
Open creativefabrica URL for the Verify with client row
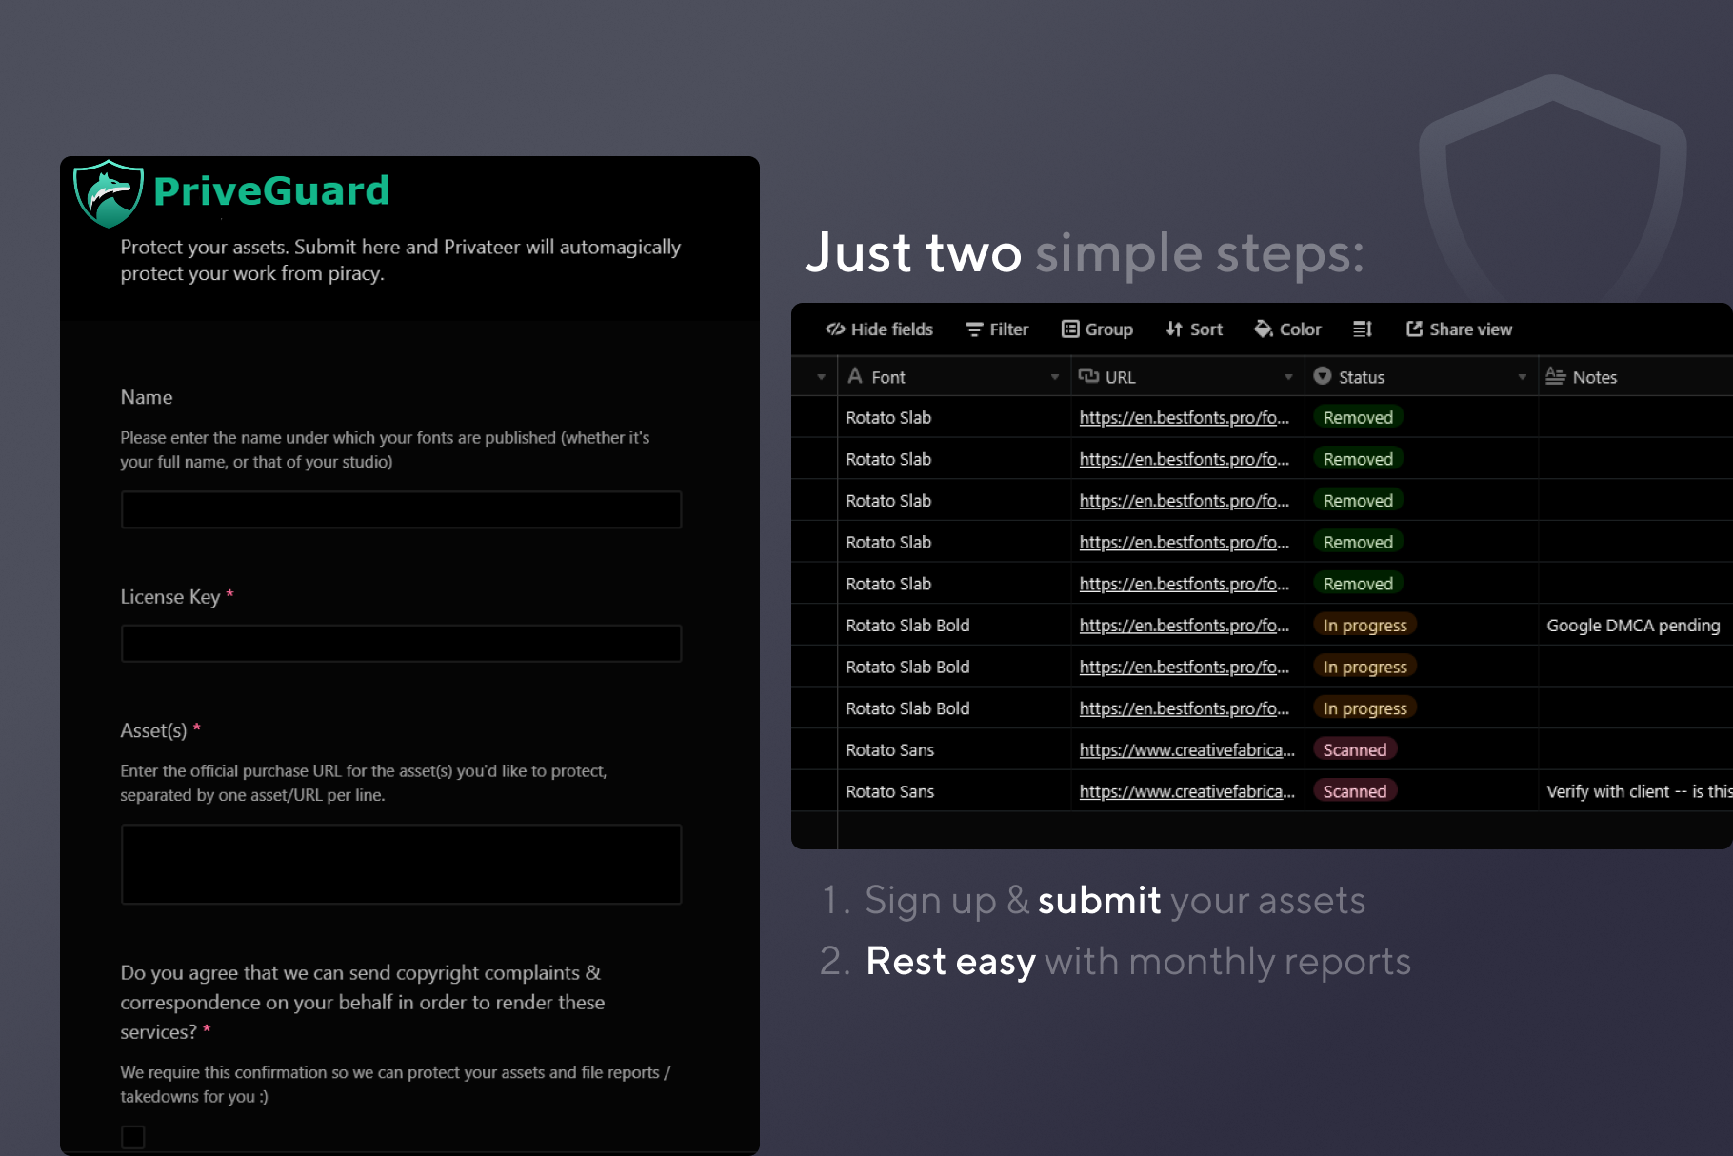pyautogui.click(x=1186, y=792)
